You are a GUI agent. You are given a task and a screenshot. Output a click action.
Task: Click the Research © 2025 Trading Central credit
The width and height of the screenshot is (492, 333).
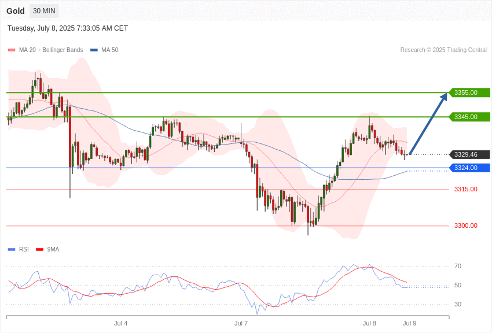click(443, 50)
